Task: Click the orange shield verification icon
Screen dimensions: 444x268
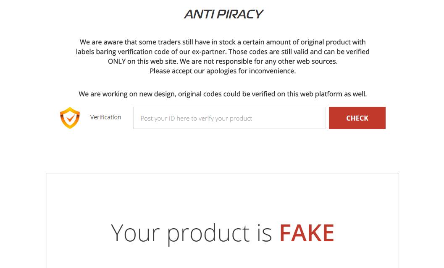Action: coord(70,118)
